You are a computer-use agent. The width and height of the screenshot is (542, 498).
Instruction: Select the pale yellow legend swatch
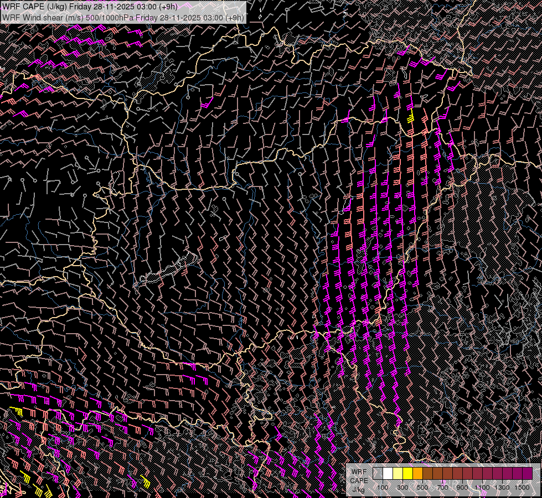click(398, 474)
